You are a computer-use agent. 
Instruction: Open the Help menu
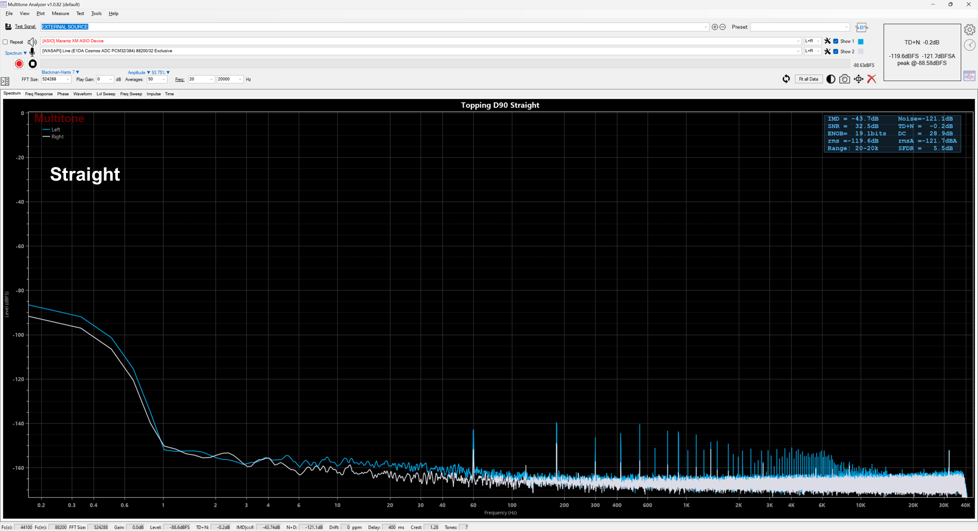pyautogui.click(x=113, y=14)
